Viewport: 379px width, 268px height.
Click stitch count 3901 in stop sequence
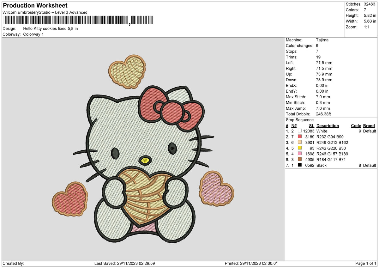tap(310, 142)
